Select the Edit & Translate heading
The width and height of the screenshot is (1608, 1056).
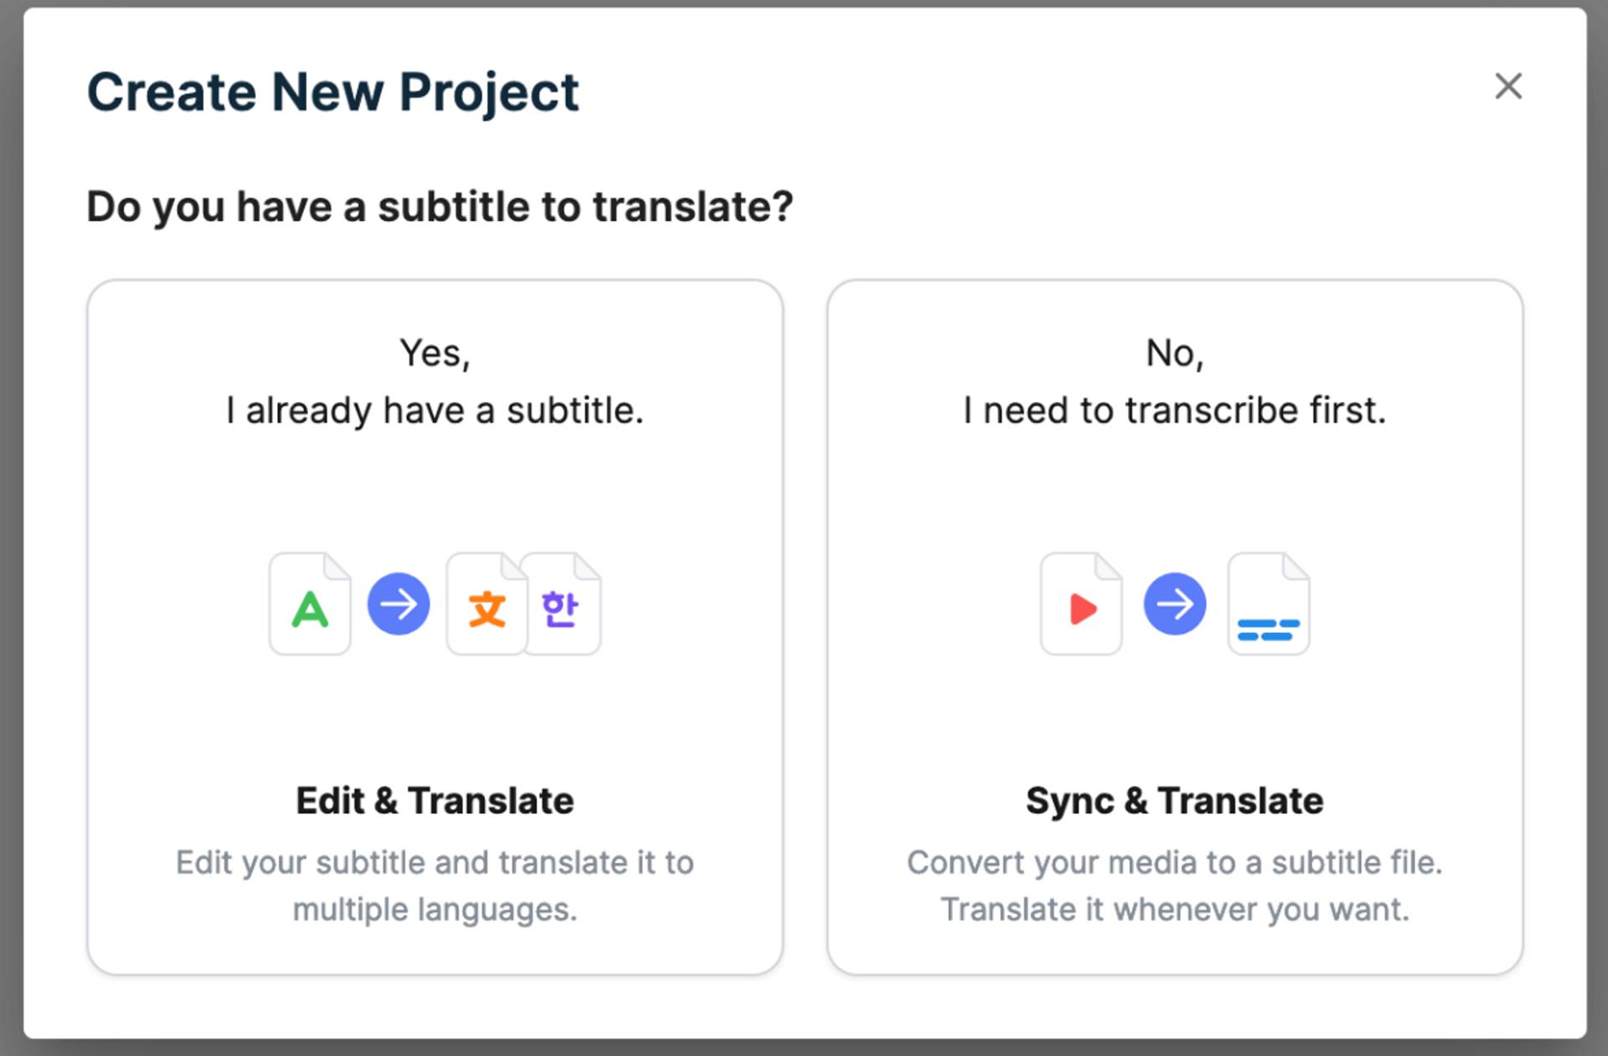coord(435,801)
